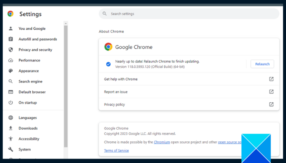This screenshot has height=163, width=286.
Task: Click the Privacy and security shield icon
Action: [11, 50]
